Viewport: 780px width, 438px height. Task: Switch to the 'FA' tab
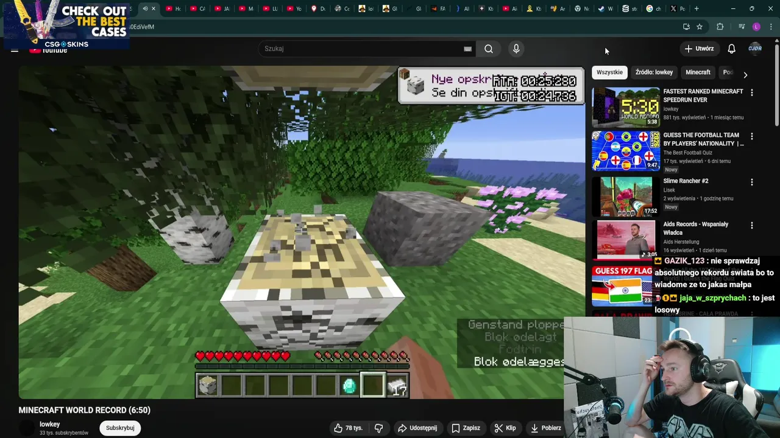438,9
